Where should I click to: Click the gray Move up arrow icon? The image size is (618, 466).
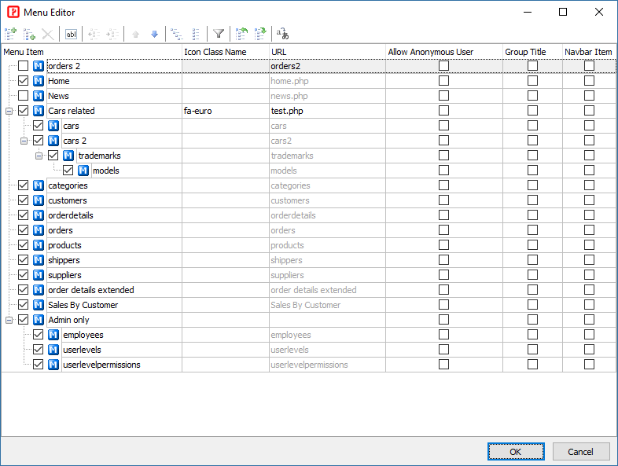[x=135, y=34]
